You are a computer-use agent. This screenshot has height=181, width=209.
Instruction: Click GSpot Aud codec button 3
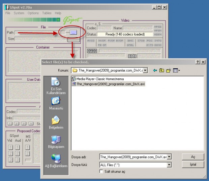[x=18, y=160]
